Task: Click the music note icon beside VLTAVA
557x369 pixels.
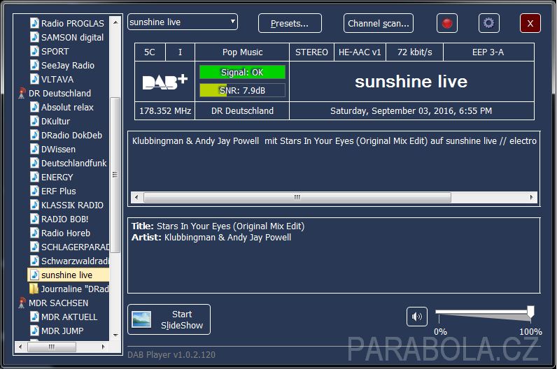Action: point(34,79)
